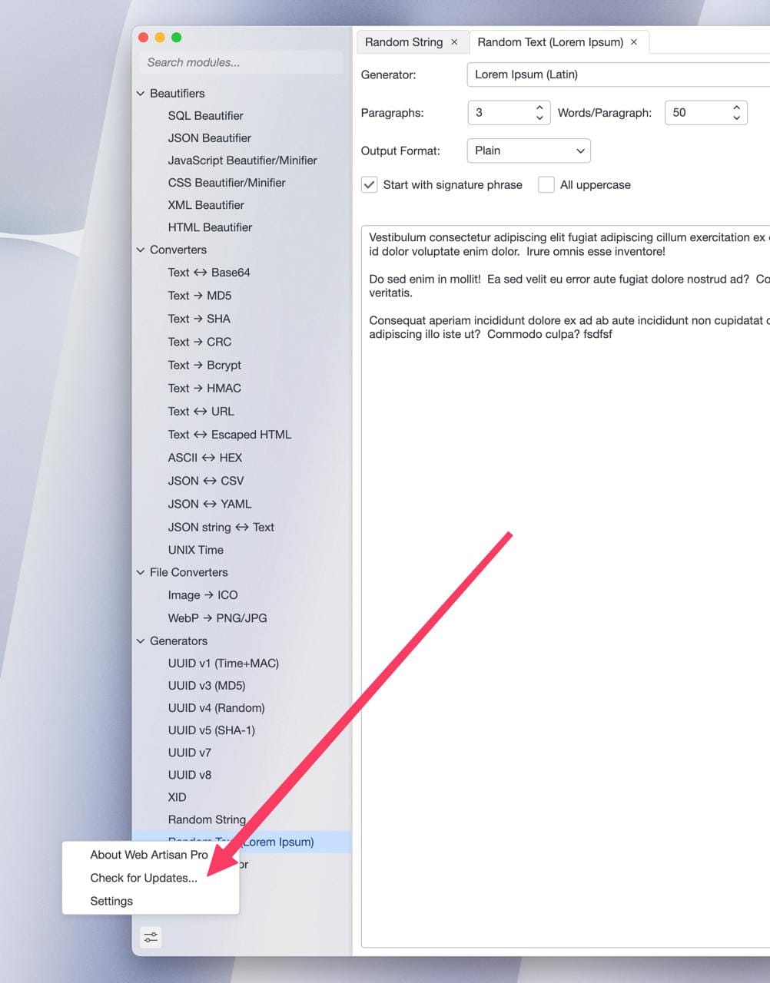Open the JSON Beautifier module
770x983 pixels.
pos(210,138)
